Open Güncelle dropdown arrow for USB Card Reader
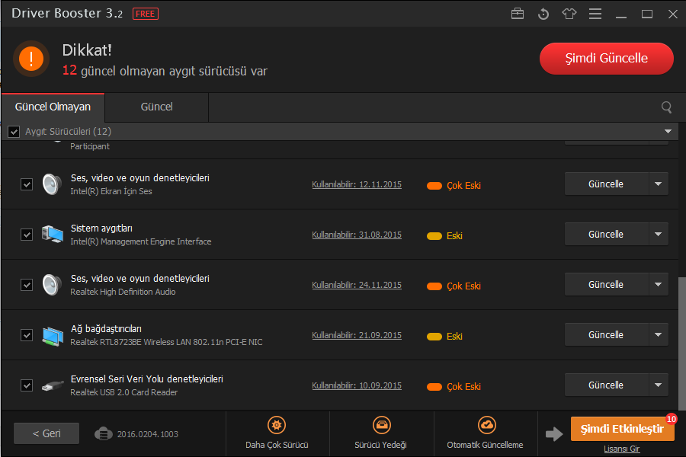The width and height of the screenshot is (686, 457). click(x=658, y=385)
